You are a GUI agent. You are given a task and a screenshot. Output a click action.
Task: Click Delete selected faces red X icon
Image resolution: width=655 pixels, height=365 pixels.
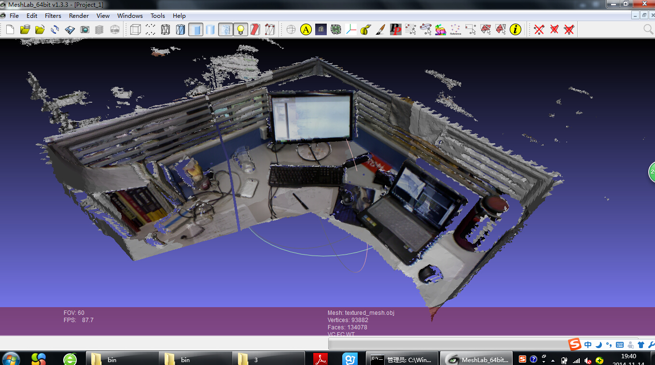pyautogui.click(x=539, y=29)
